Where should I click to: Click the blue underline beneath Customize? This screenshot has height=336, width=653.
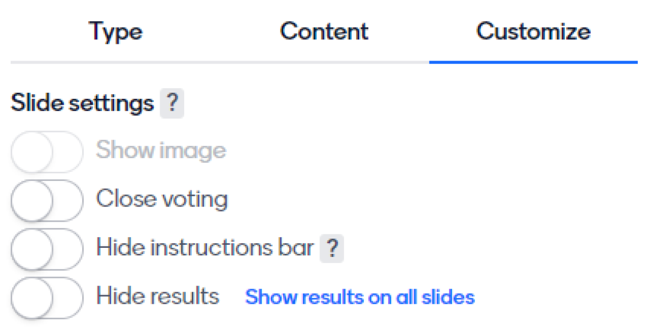pos(533,62)
